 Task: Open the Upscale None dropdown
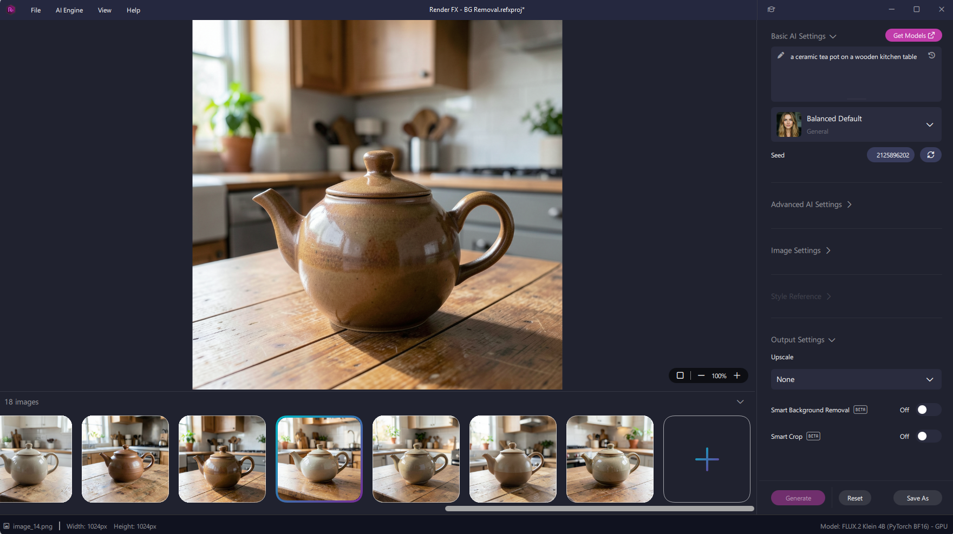click(x=856, y=379)
